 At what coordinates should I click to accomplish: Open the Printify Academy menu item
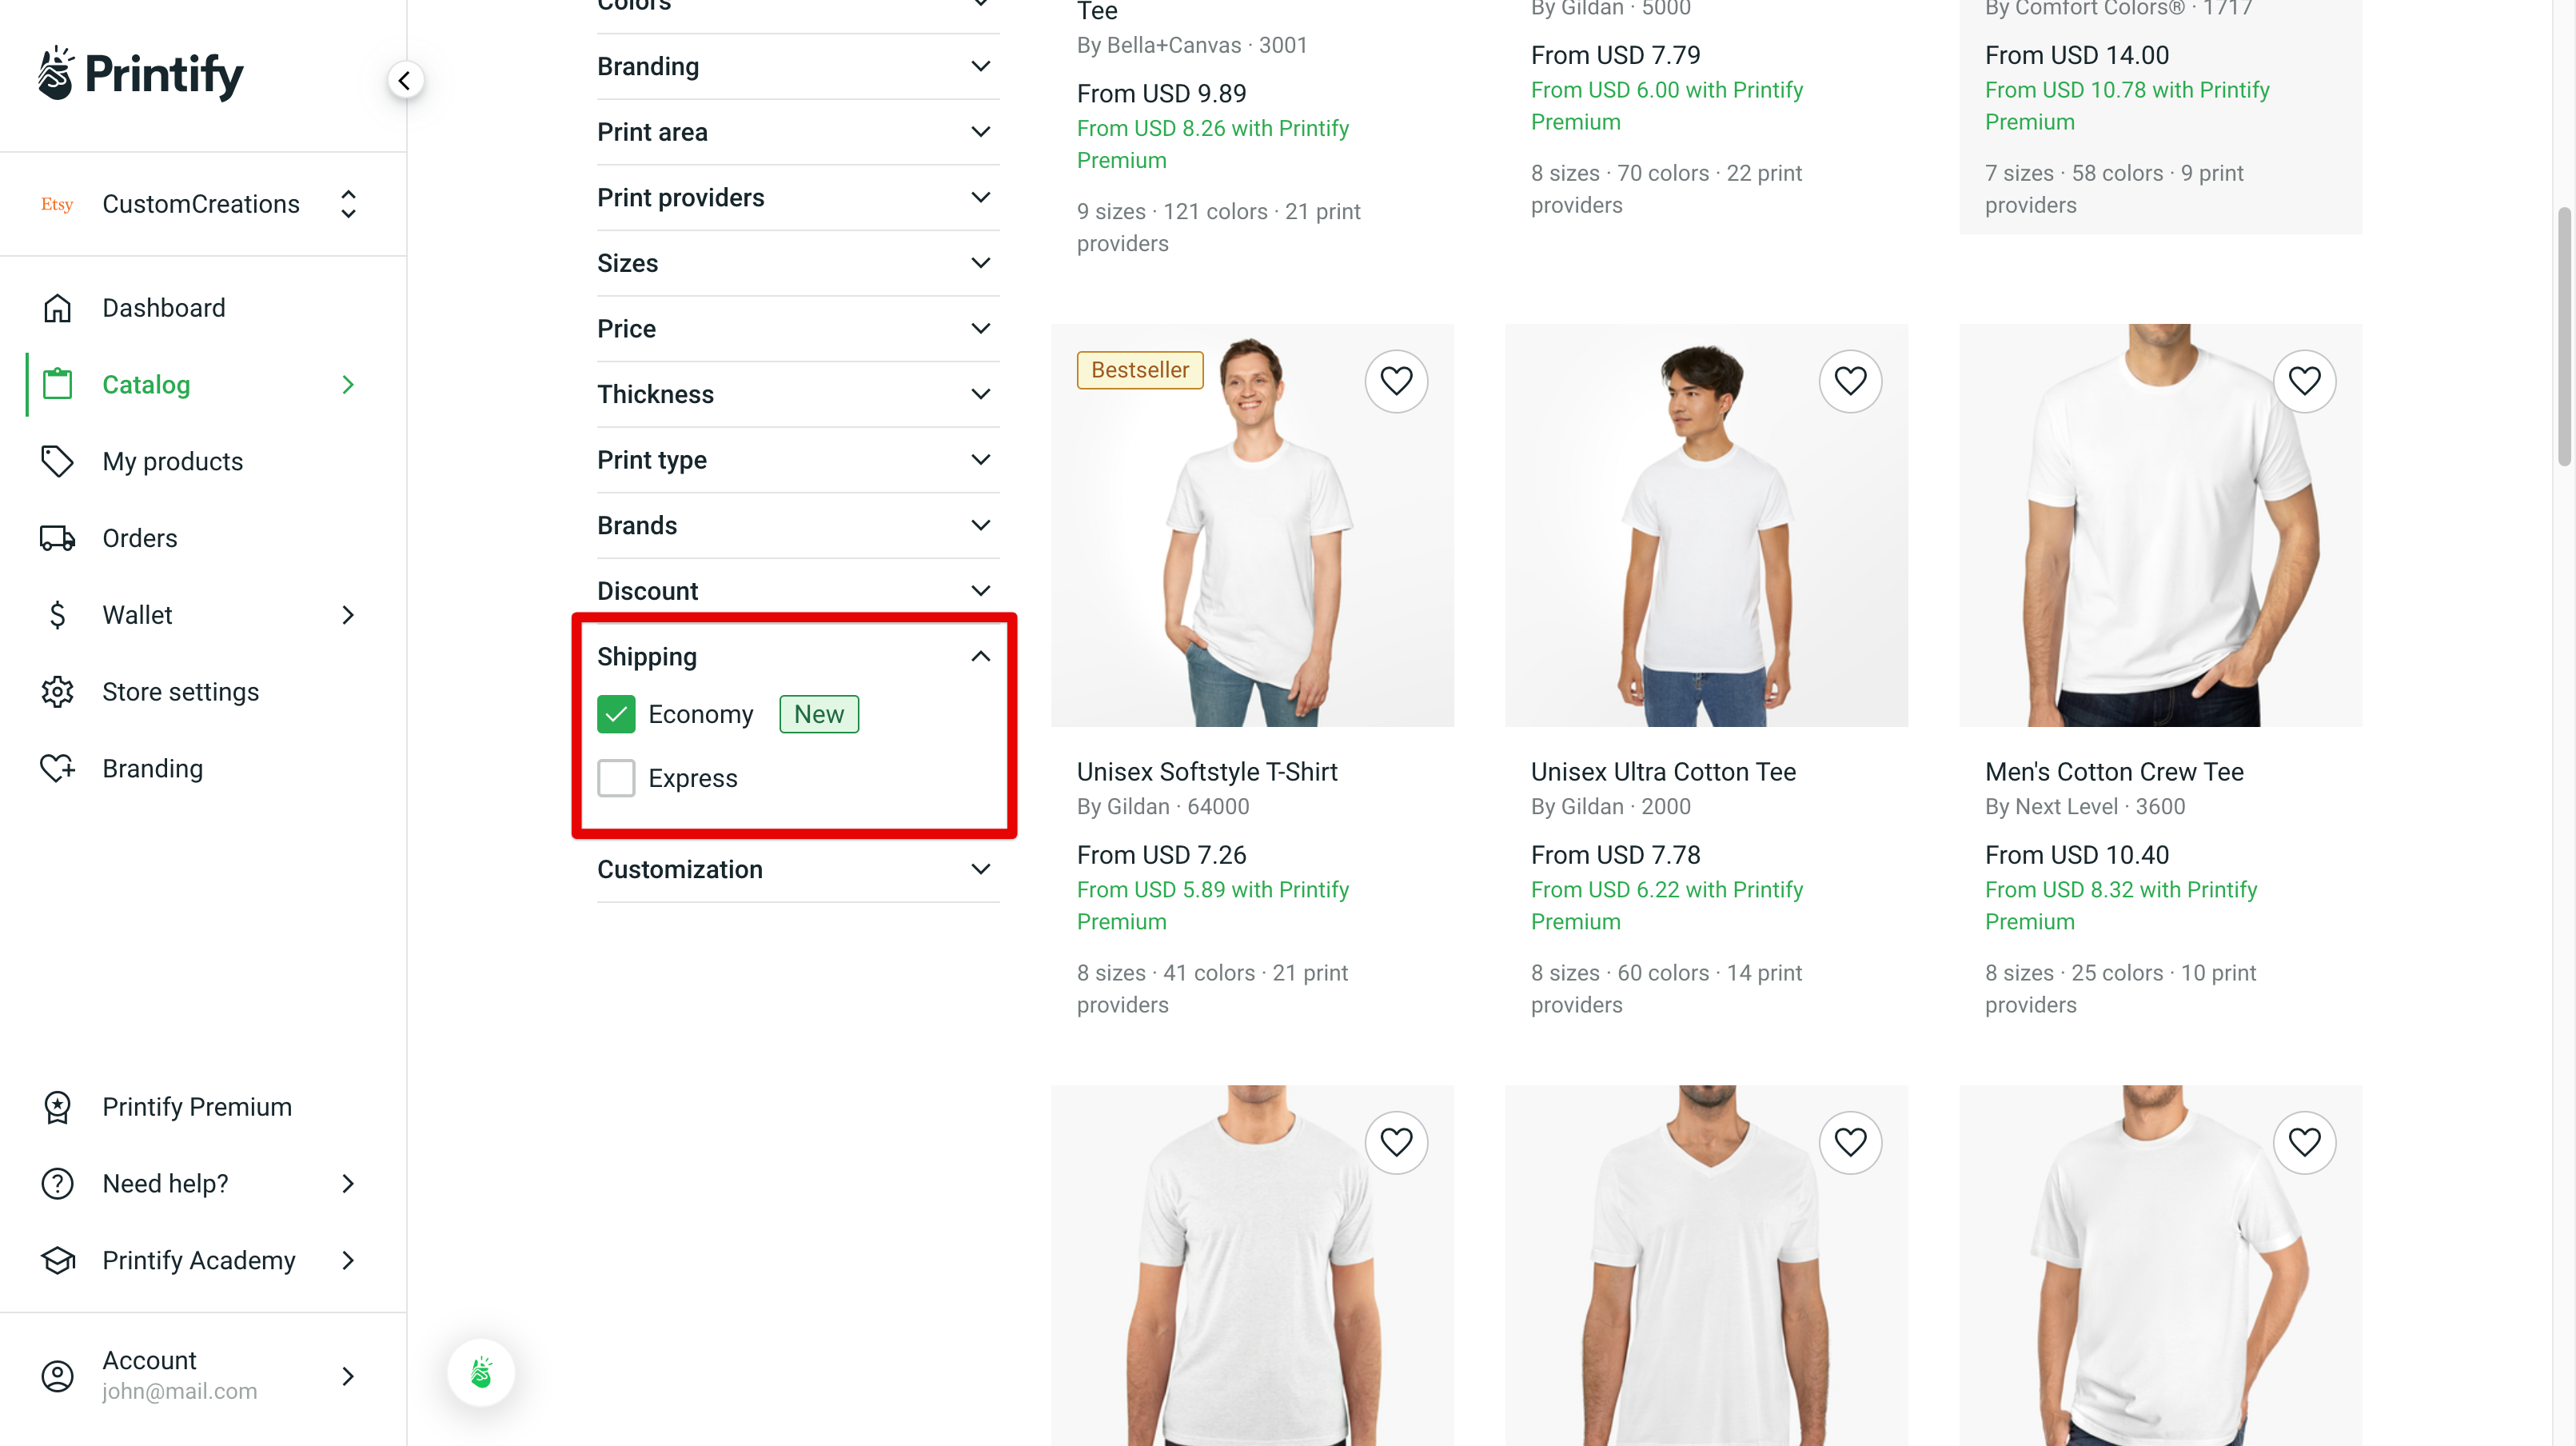point(197,1260)
